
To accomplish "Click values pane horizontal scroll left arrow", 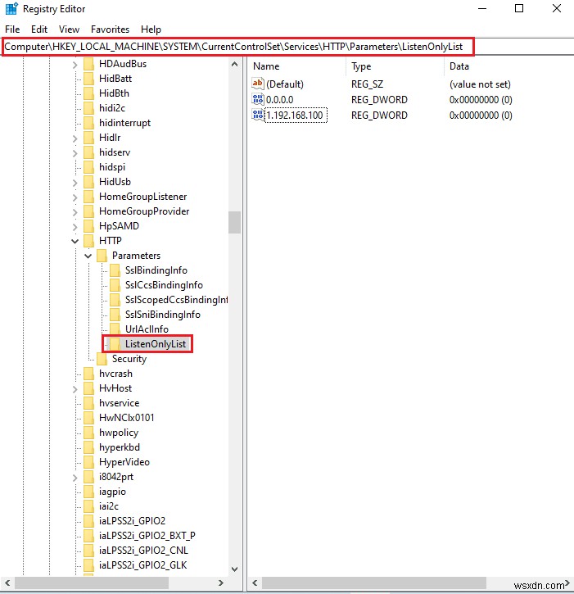I will tap(255, 583).
